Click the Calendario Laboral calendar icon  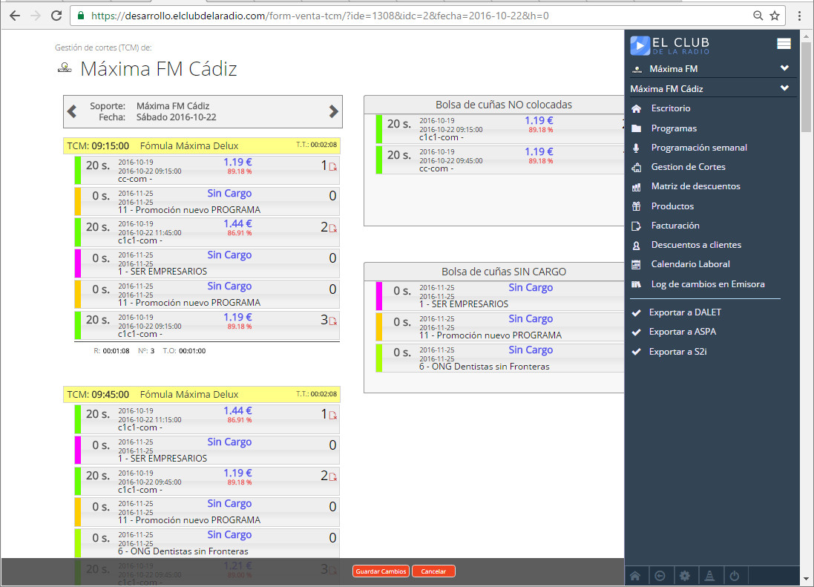[x=636, y=265]
